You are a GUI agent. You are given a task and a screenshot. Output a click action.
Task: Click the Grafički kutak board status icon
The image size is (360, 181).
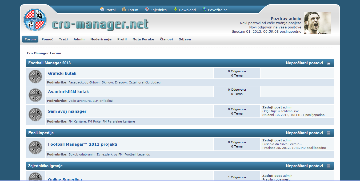(35, 77)
